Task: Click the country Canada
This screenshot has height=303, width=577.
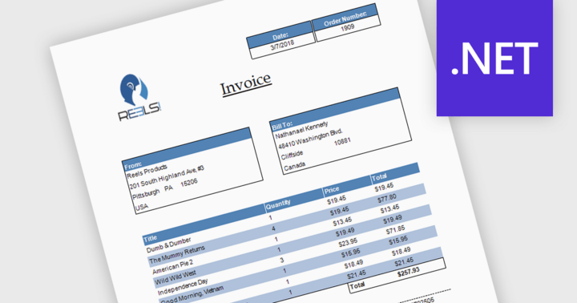Action: (x=294, y=167)
